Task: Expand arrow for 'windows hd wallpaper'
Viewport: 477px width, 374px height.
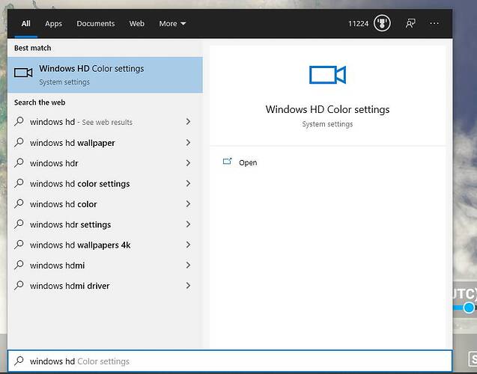Action: (188, 142)
